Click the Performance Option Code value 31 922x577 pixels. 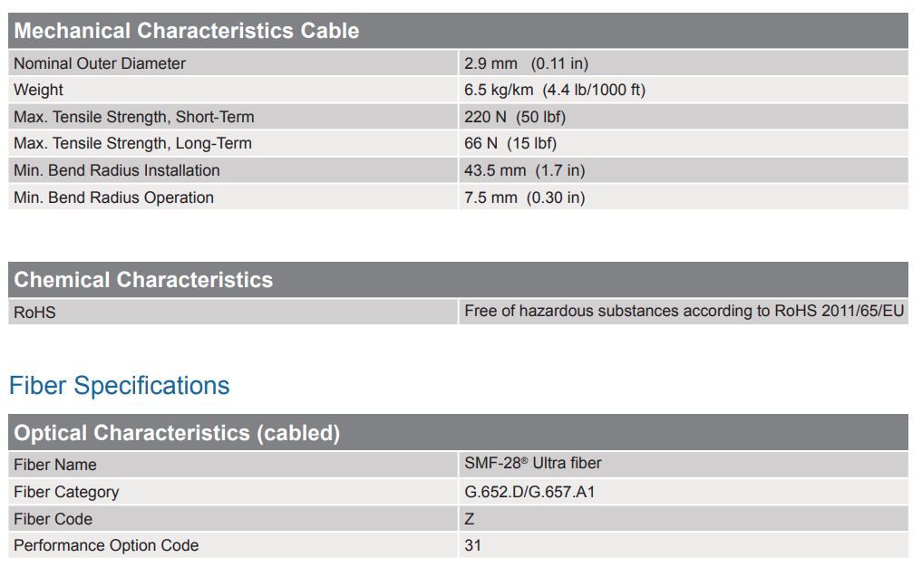click(x=473, y=545)
